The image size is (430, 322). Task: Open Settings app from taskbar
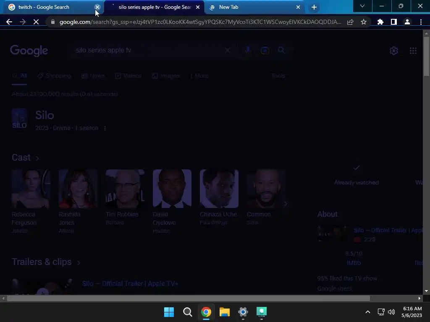pyautogui.click(x=243, y=312)
